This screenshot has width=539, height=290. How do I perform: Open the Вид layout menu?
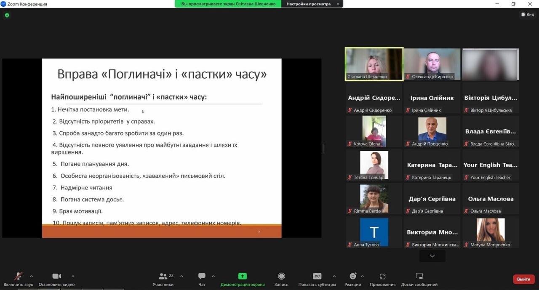click(x=528, y=15)
